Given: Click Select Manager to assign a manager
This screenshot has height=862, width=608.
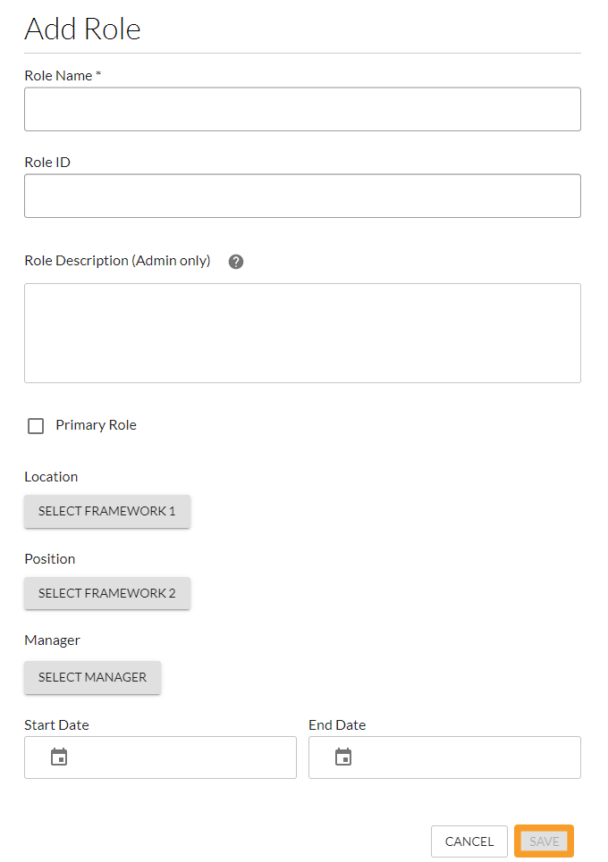Looking at the screenshot, I should click(92, 677).
